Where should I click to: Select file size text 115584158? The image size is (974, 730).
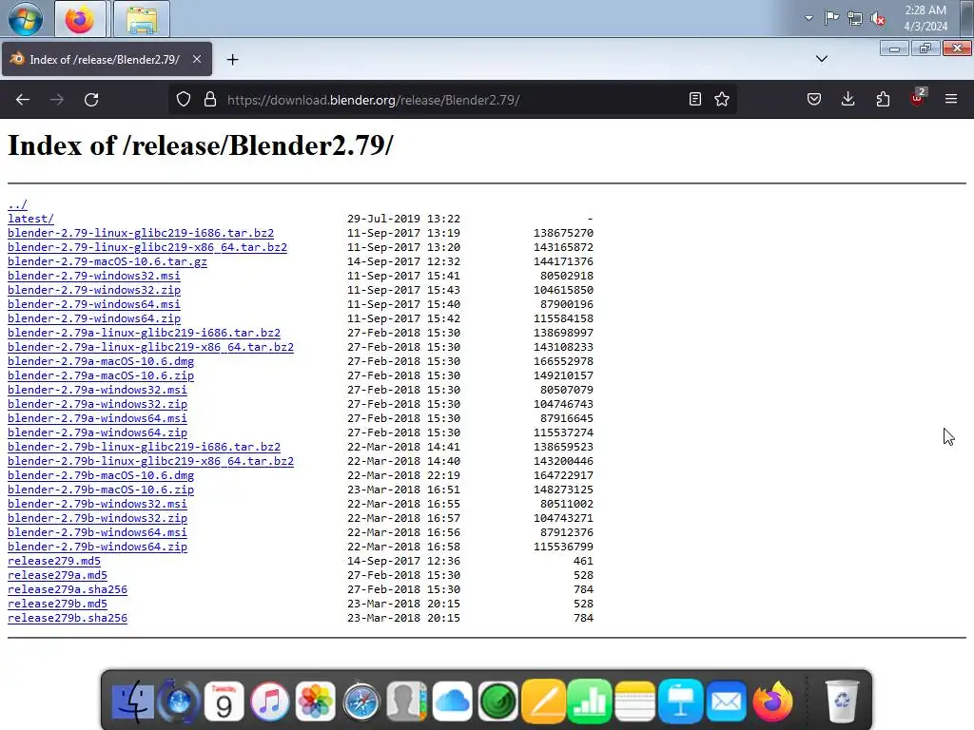(563, 318)
